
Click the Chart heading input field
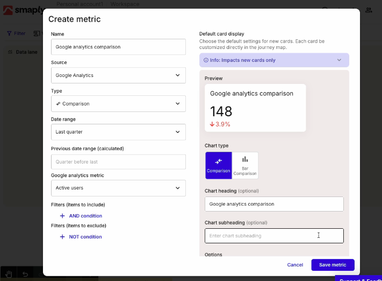click(274, 204)
